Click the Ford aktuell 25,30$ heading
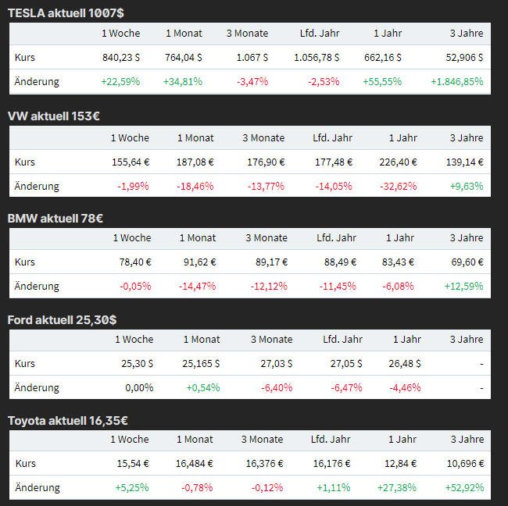The width and height of the screenshot is (508, 506). click(x=63, y=319)
